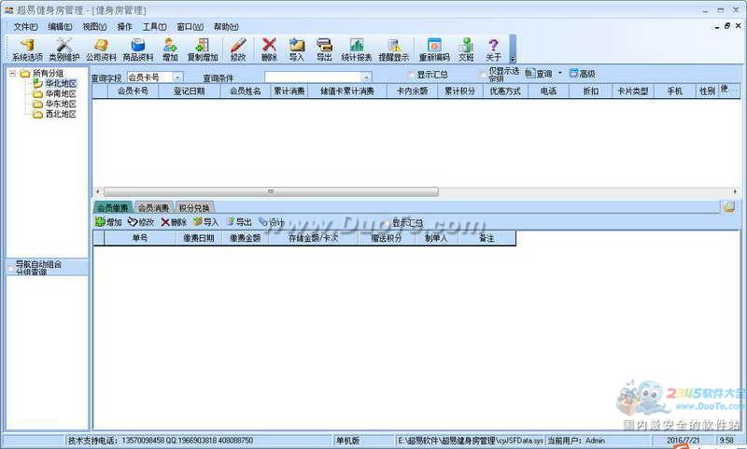This screenshot has width=747, height=449.
Task: Click 删除 delete in the payment sub-toolbar
Action: click(174, 222)
